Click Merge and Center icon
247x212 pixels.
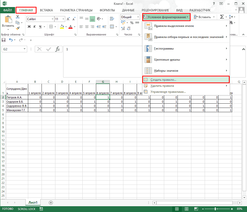[112, 27]
